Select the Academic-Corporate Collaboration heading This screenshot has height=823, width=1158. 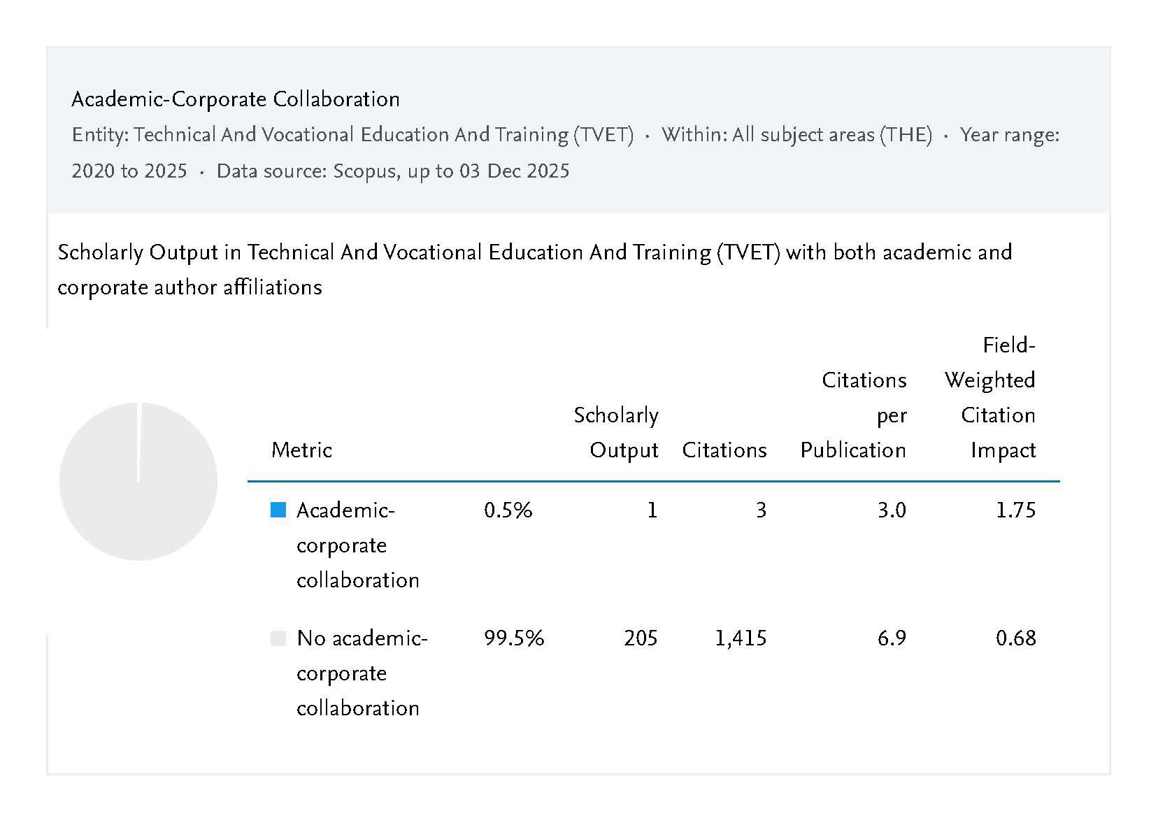pyautogui.click(x=236, y=99)
